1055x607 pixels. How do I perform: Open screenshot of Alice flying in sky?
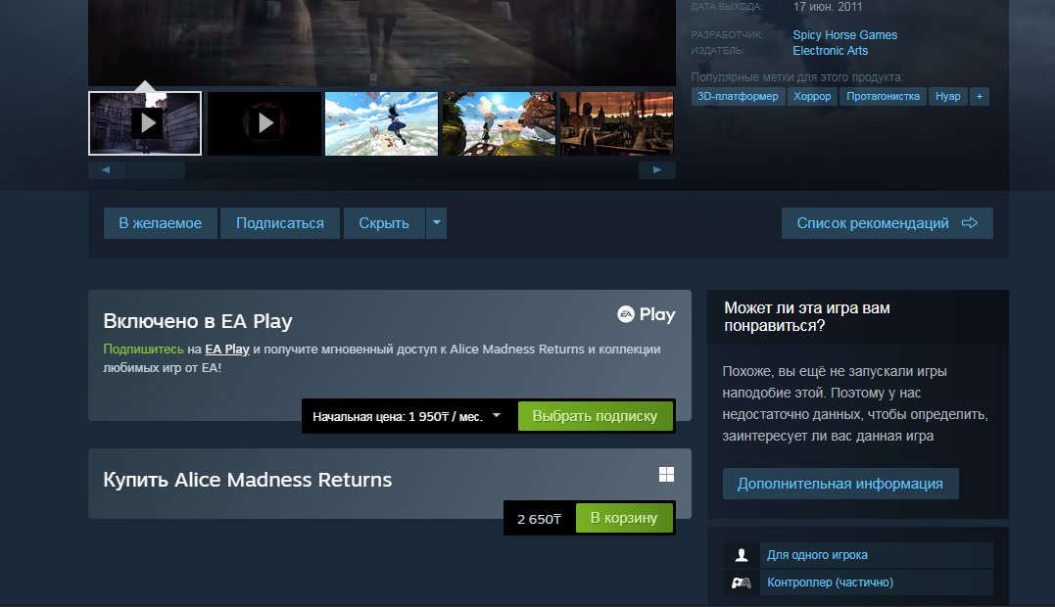tap(381, 123)
